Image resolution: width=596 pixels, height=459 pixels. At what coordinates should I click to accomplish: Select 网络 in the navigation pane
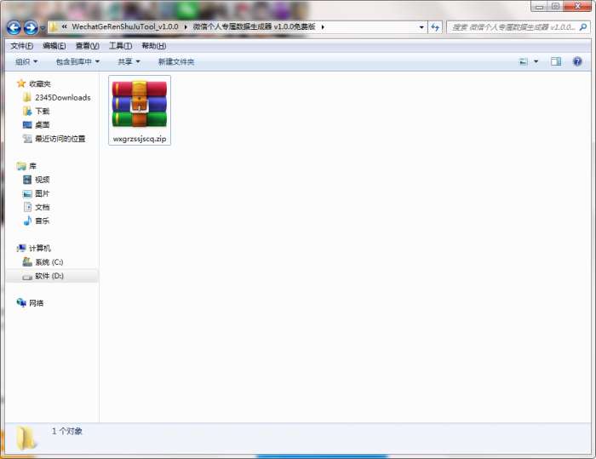tap(37, 303)
